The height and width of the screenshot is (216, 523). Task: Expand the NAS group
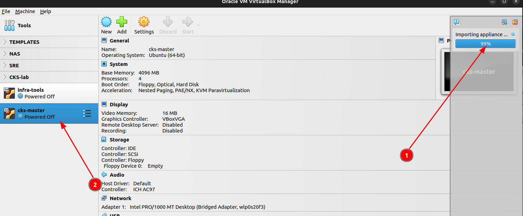(x=4, y=54)
